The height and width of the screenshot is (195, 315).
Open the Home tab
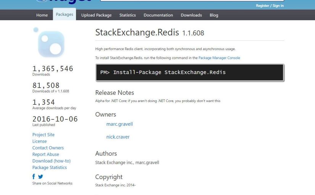(x=42, y=15)
